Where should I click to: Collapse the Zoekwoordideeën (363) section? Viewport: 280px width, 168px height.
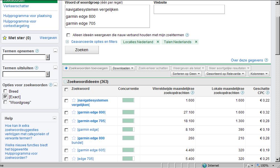click(x=65, y=81)
